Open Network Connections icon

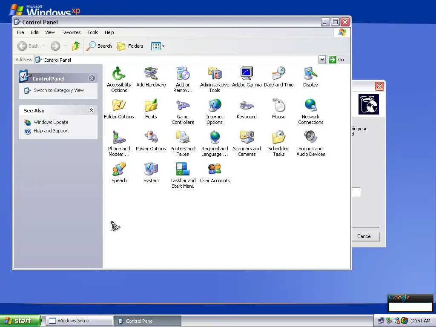(x=310, y=106)
